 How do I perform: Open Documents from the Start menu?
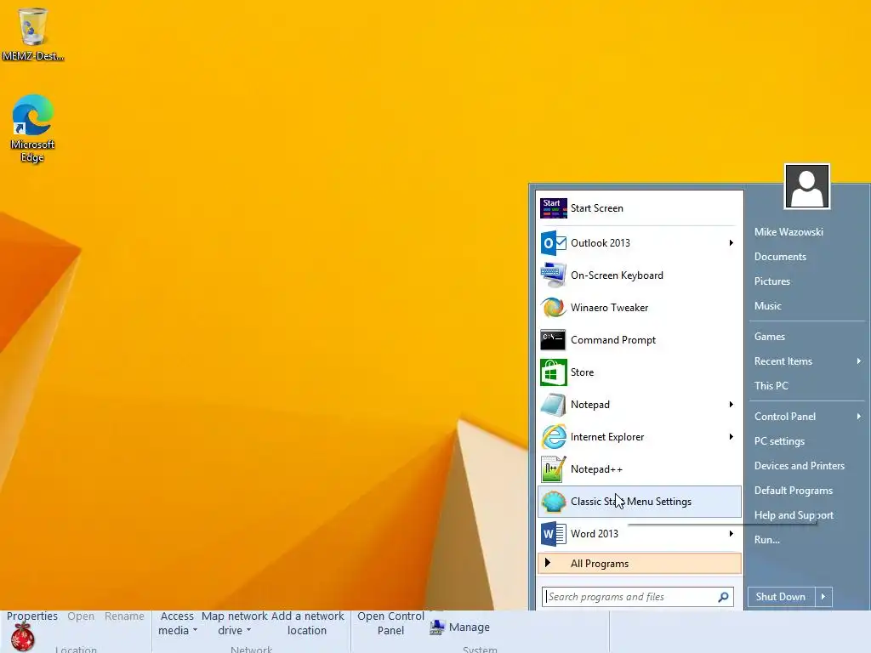[780, 257]
